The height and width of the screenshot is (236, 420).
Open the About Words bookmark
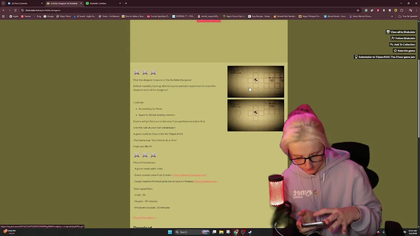tap(335, 16)
